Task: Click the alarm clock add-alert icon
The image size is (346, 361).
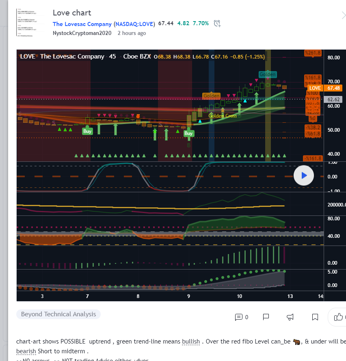Action: pos(217,24)
